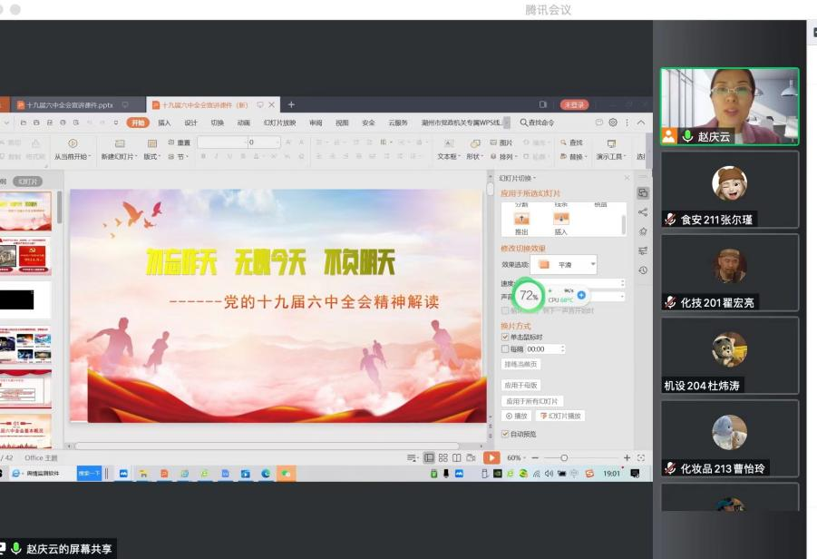This screenshot has height=559, width=817.
Task: Click the 应用于所有幻灯片 button
Action: coord(533,401)
